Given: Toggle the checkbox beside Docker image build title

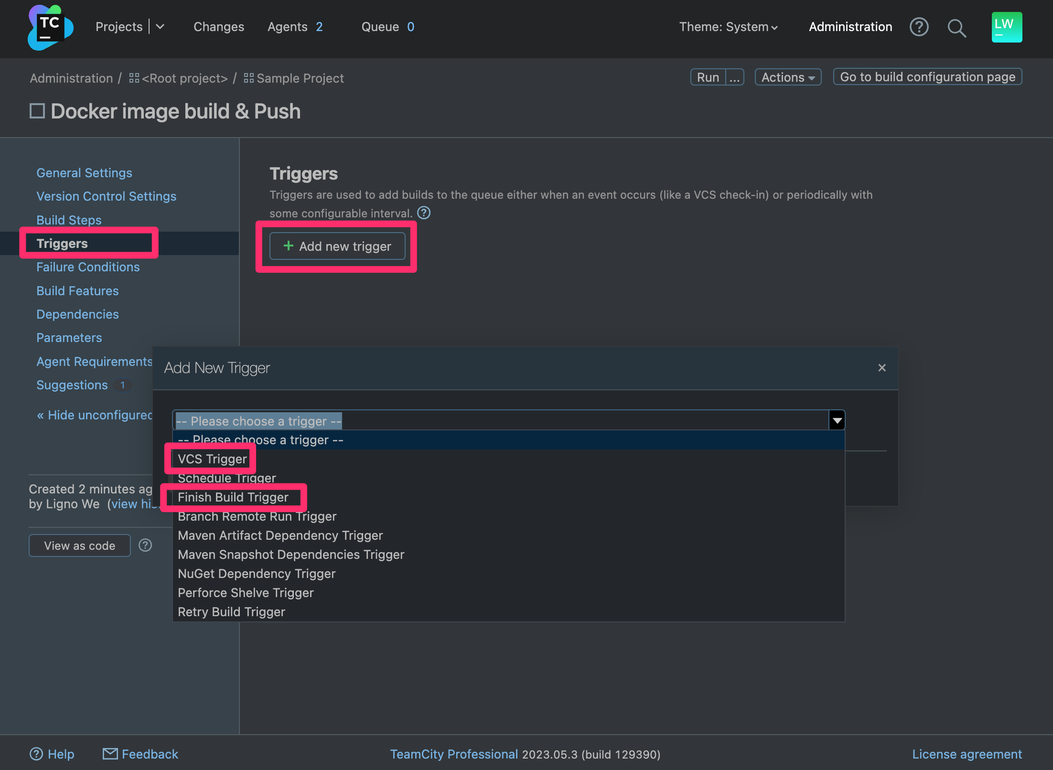Looking at the screenshot, I should click(37, 111).
